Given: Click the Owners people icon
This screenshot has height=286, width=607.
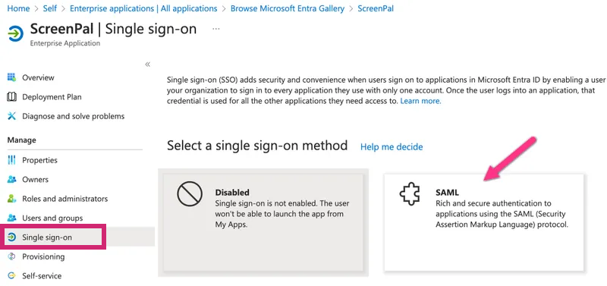Looking at the screenshot, I should [x=11, y=179].
